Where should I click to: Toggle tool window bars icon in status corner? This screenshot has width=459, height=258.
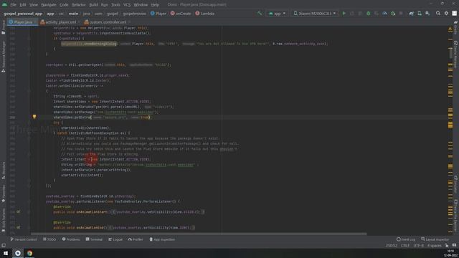coord(4,245)
